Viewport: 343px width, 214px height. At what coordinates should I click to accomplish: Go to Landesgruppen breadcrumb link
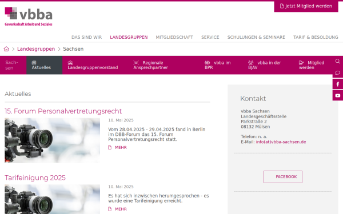coord(36,49)
